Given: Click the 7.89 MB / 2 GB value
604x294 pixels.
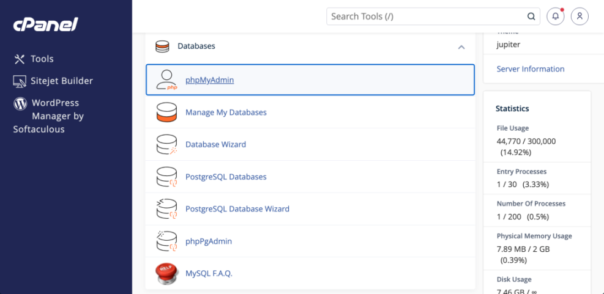Looking at the screenshot, I should tap(523, 249).
